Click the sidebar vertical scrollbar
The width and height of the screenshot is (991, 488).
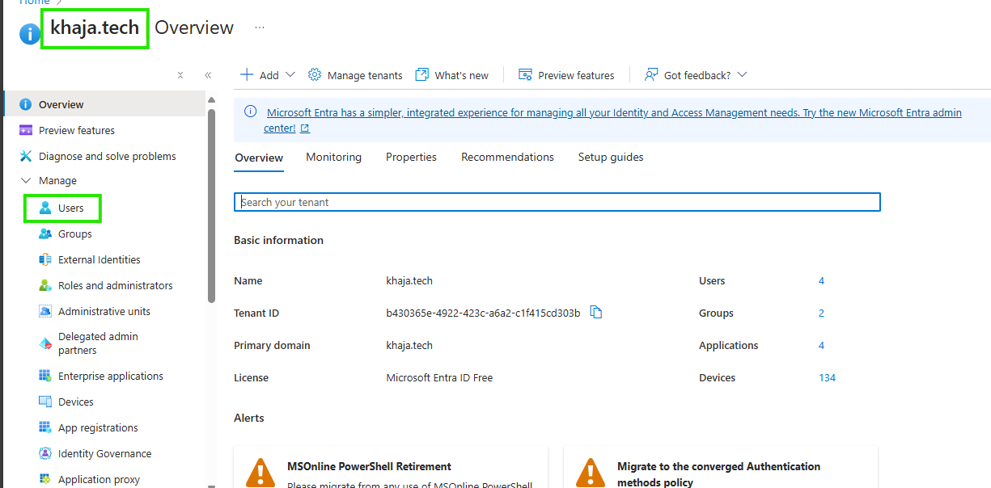211,206
